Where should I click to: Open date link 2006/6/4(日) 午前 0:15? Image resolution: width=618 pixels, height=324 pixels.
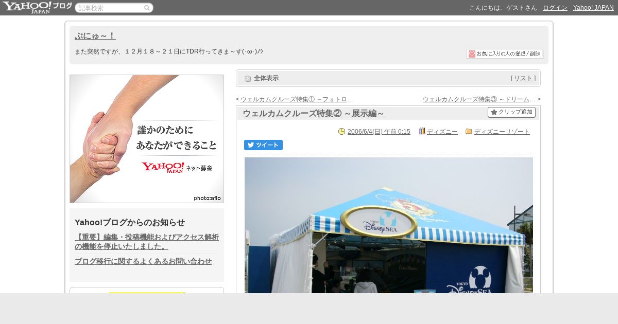pyautogui.click(x=379, y=132)
